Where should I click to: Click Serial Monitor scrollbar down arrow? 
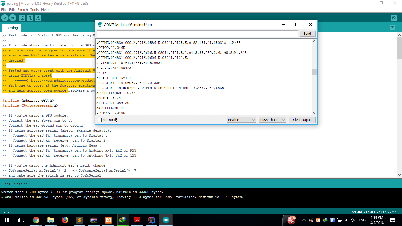pos(314,112)
